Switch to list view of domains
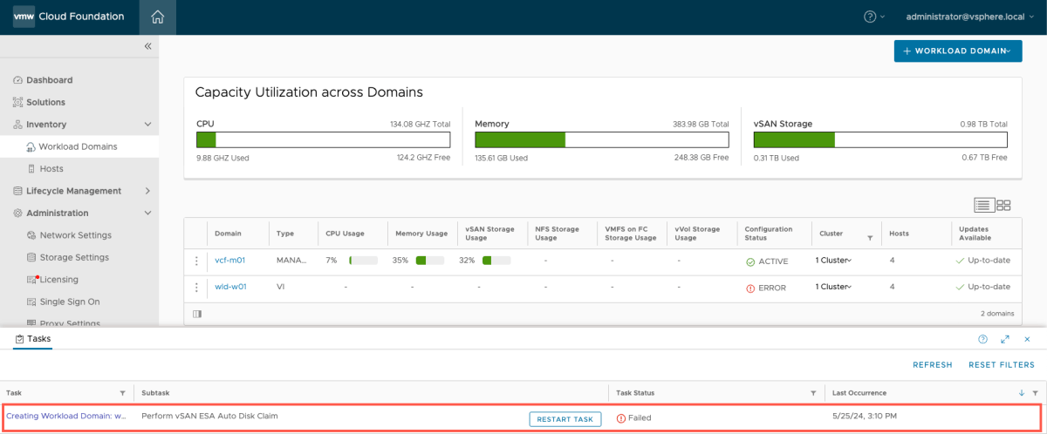 click(983, 206)
